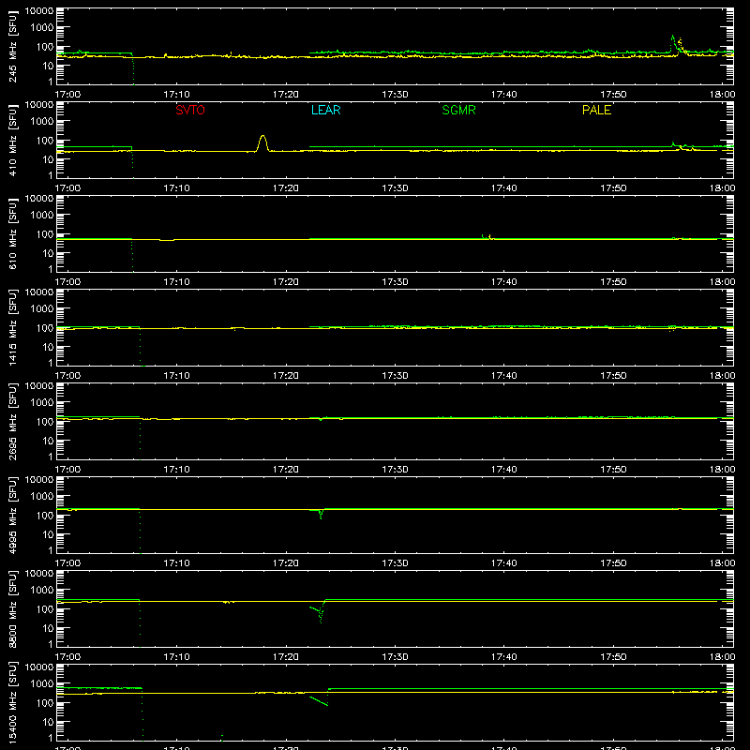The height and width of the screenshot is (750, 750).
Task: Select the 1415 MHz [SFU] axis title
Action: (x=12, y=328)
